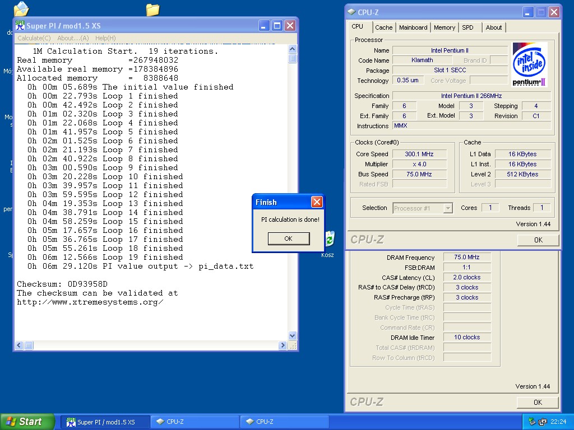Close the Finish dialog with X
The height and width of the screenshot is (430, 574).
(317, 202)
